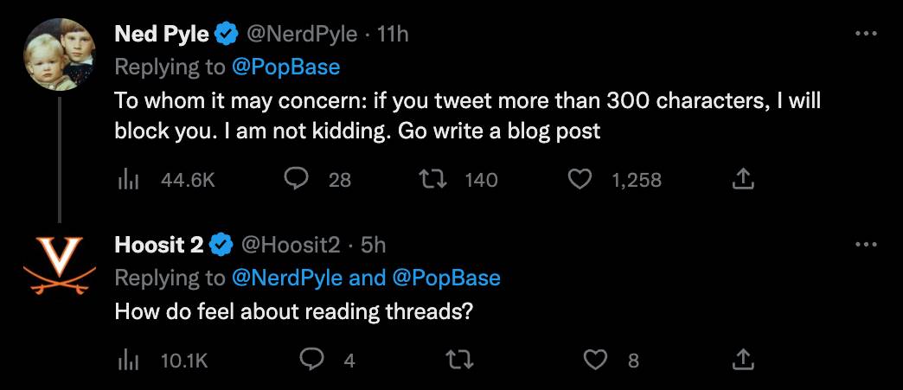The image size is (903, 390).
Task: Like Ned Pyle's tweet about 300 characters
Action: (x=580, y=179)
